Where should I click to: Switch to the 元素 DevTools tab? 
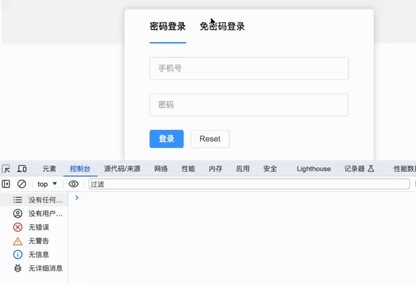[x=49, y=169]
